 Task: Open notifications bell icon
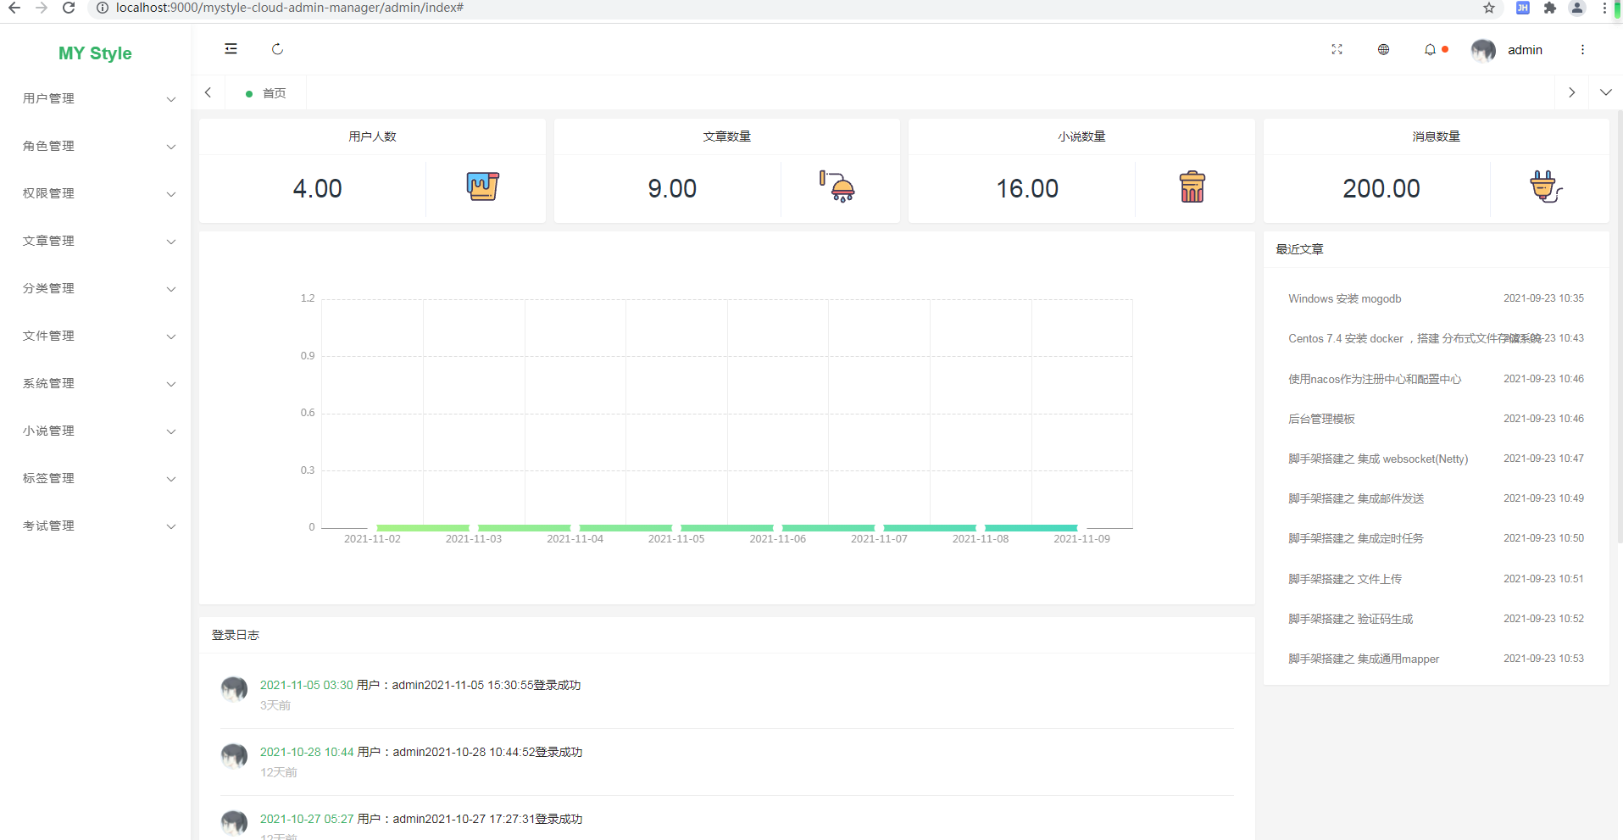pyautogui.click(x=1430, y=50)
